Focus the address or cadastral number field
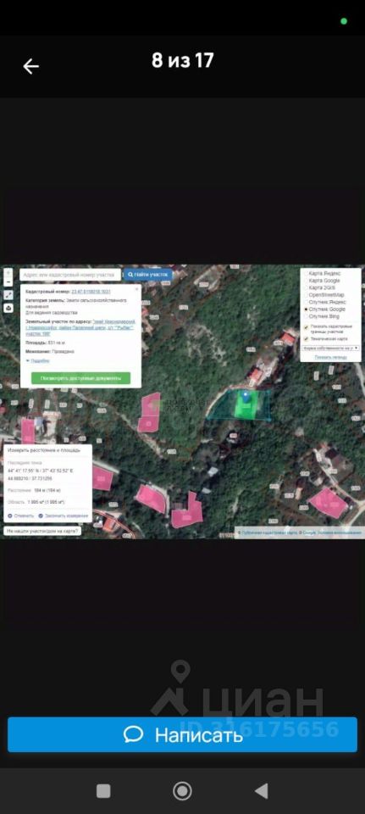The width and height of the screenshot is (365, 814). click(70, 274)
